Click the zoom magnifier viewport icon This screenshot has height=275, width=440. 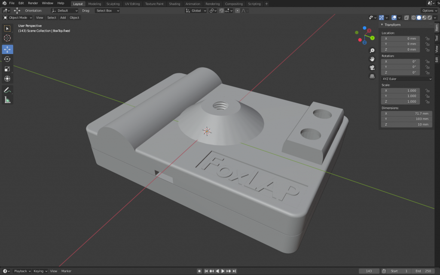[x=372, y=51]
